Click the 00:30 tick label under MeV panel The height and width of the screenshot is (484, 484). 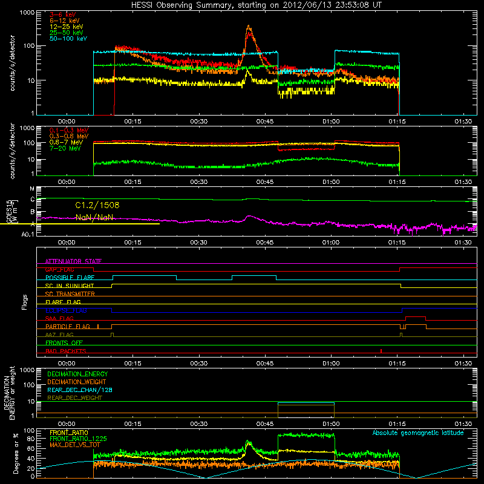coord(199,182)
